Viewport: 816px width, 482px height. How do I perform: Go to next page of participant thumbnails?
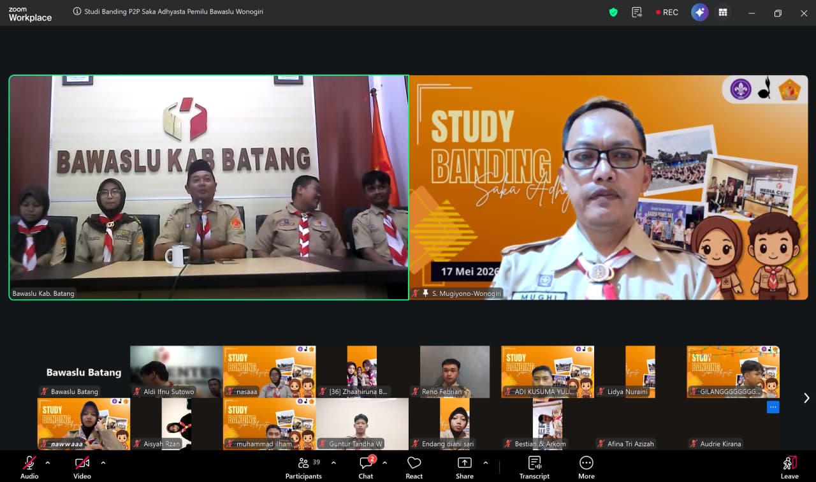point(806,398)
